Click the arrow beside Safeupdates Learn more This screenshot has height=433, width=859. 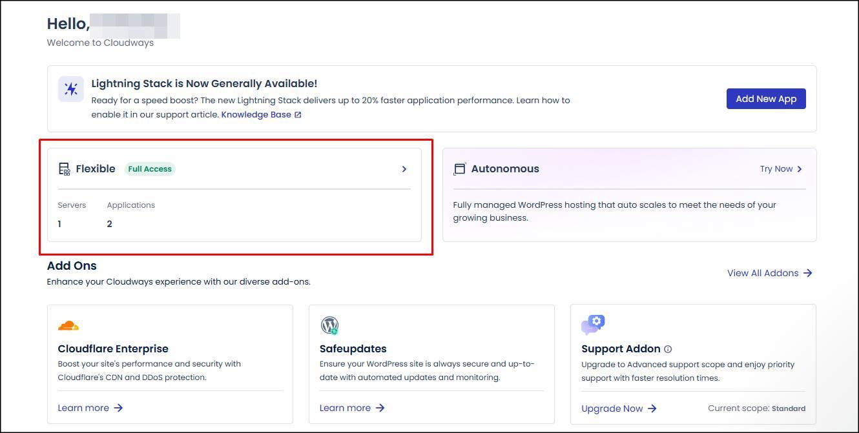pyautogui.click(x=380, y=408)
